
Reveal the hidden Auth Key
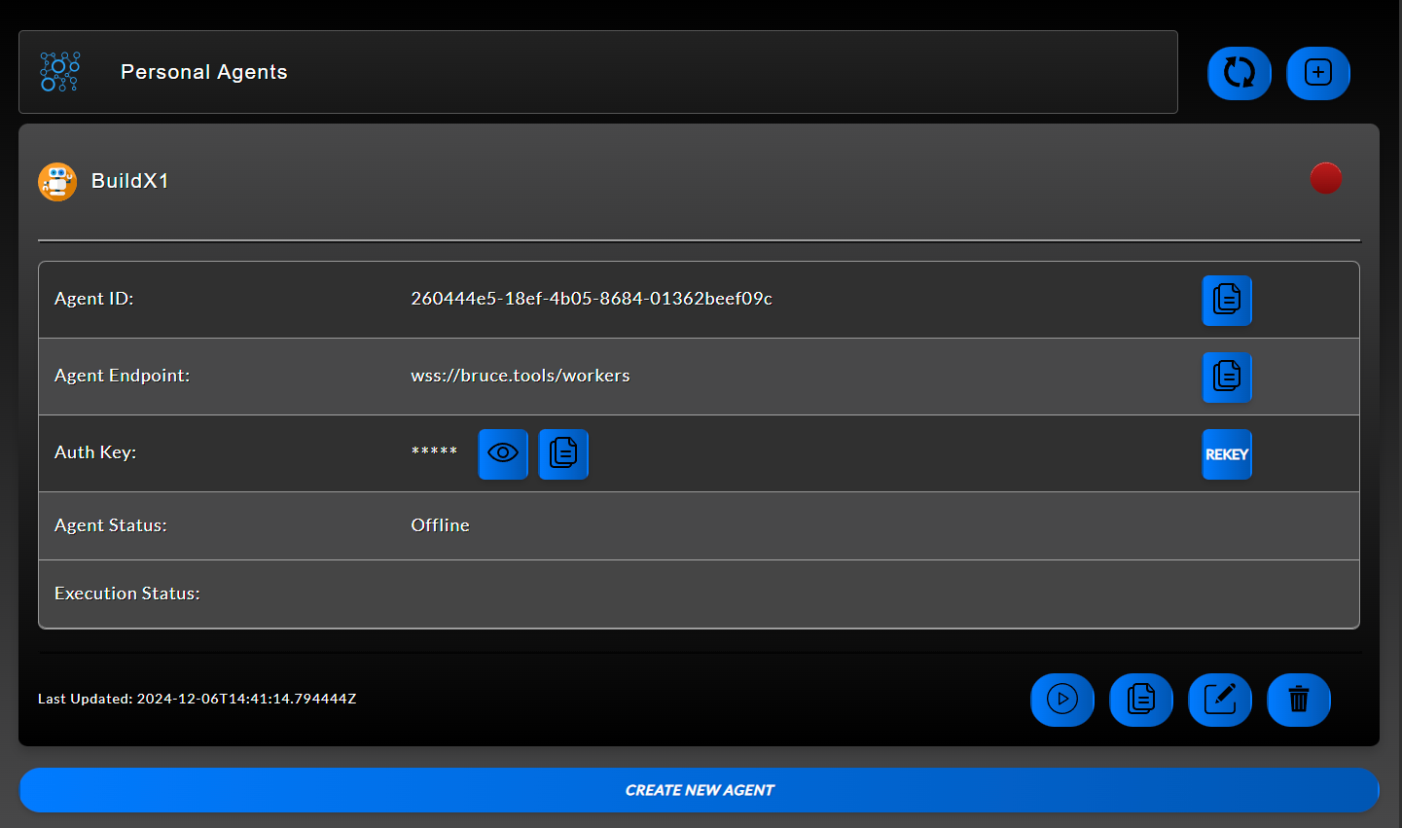(503, 453)
